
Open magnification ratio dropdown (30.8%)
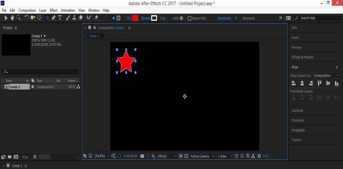coord(102,156)
